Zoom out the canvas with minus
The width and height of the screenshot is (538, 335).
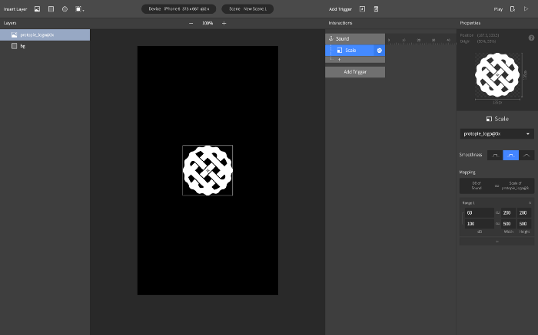(191, 23)
